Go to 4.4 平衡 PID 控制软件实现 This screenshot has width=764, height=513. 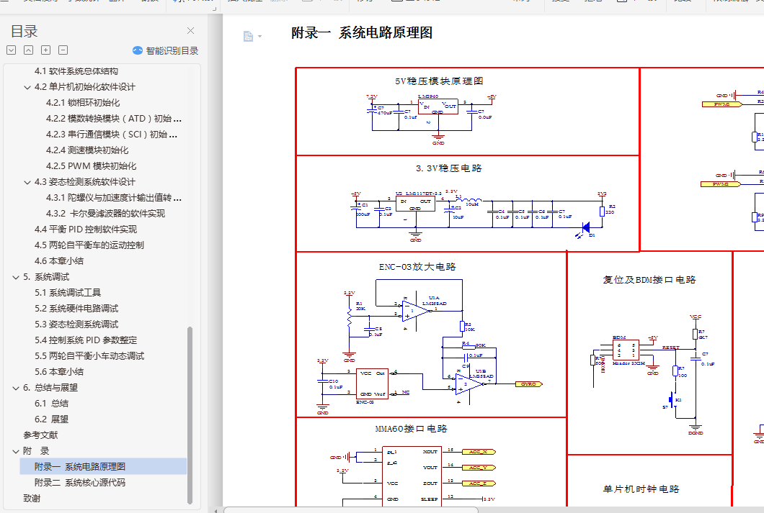pyautogui.click(x=86, y=229)
